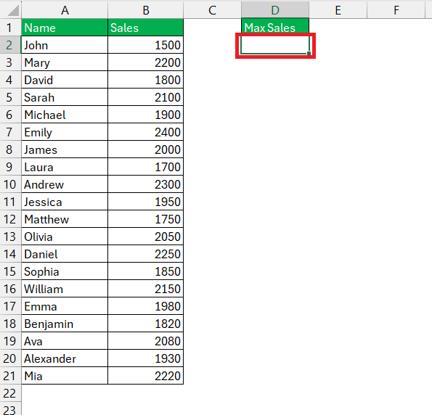Click the empty cell under Max Sales
This screenshot has height=415, width=432.
pyautogui.click(x=275, y=45)
